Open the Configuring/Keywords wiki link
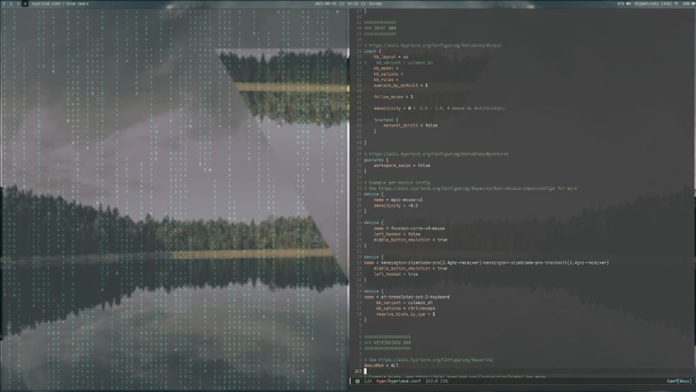Image resolution: width=696 pixels, height=392 pixels. pos(436,359)
